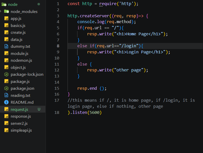
Task: Click the JS icon beside simpleapi.js
Action: [x=6, y=130]
